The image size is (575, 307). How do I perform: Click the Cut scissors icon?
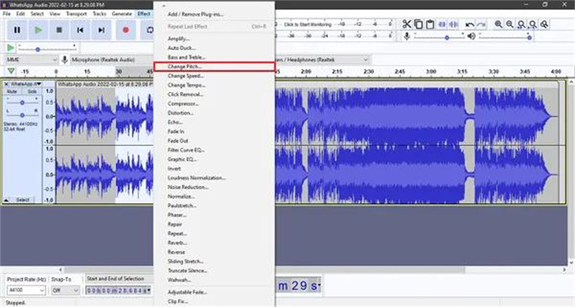[x=407, y=25]
